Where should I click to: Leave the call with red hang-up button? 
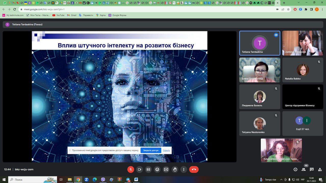pyautogui.click(x=194, y=170)
